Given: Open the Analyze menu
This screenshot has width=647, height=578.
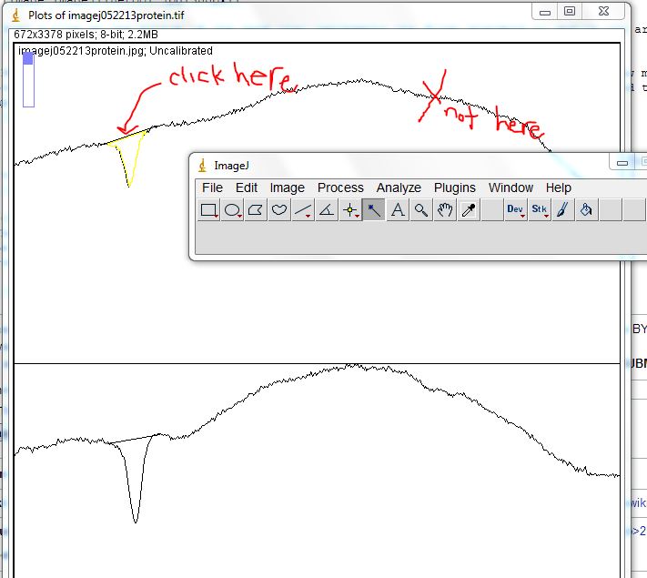Looking at the screenshot, I should pos(399,188).
